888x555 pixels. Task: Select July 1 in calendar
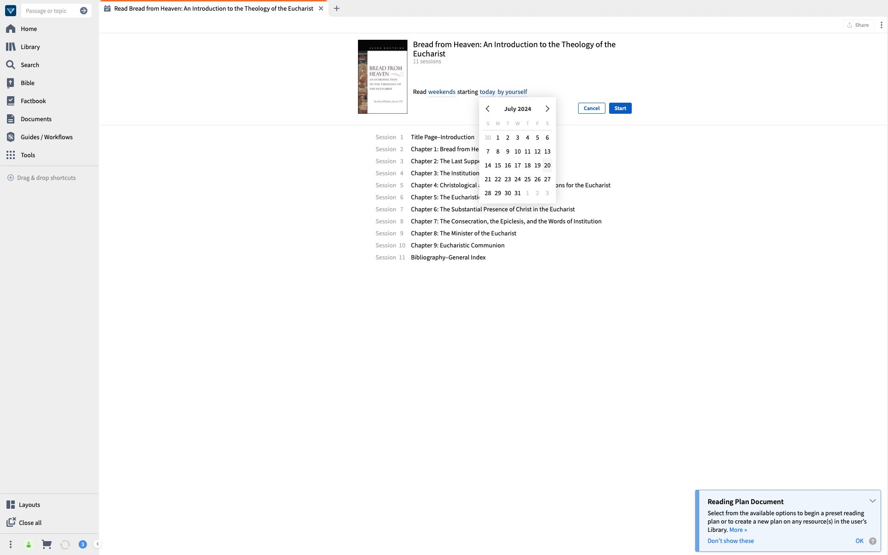[498, 137]
